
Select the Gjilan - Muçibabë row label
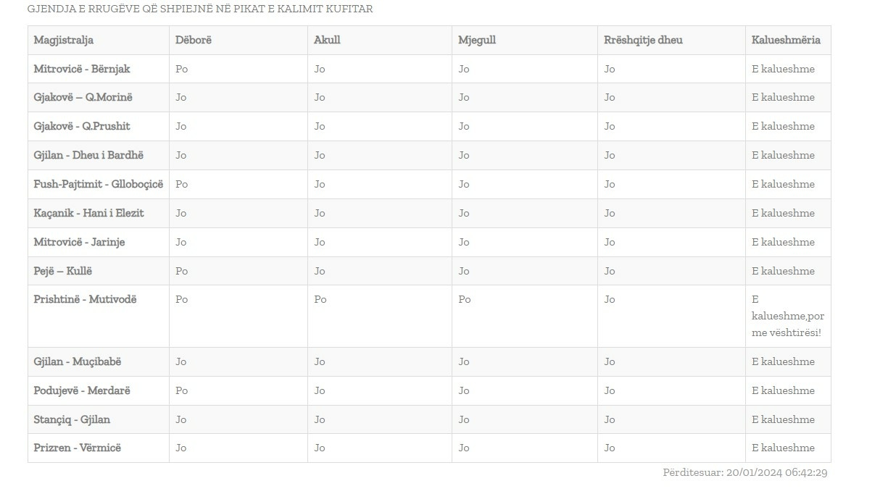click(78, 362)
